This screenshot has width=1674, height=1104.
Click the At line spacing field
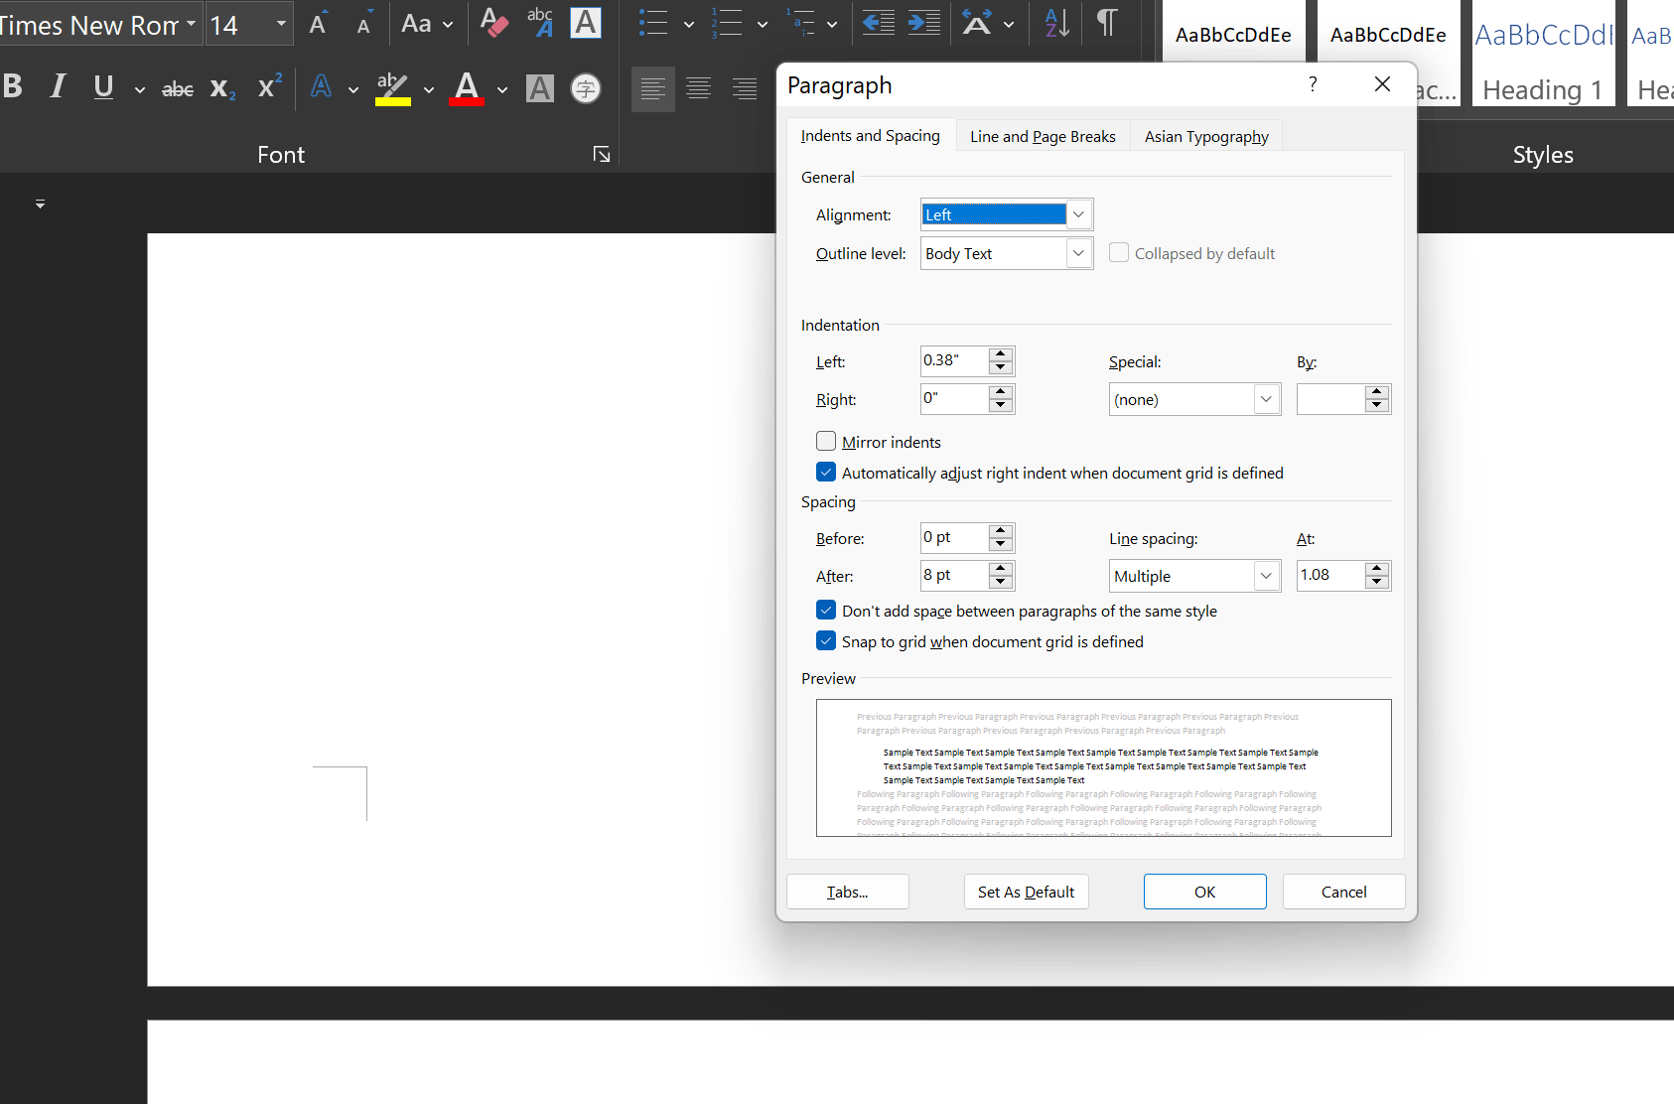click(1330, 576)
